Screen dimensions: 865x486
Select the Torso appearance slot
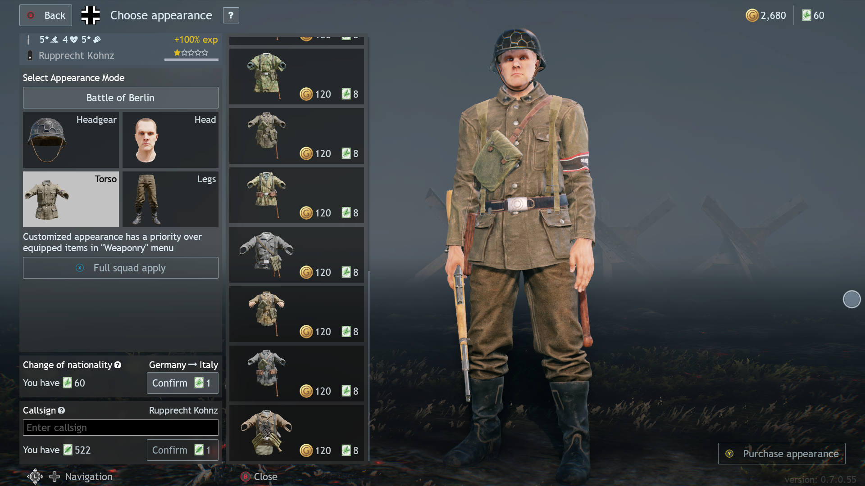(x=71, y=199)
